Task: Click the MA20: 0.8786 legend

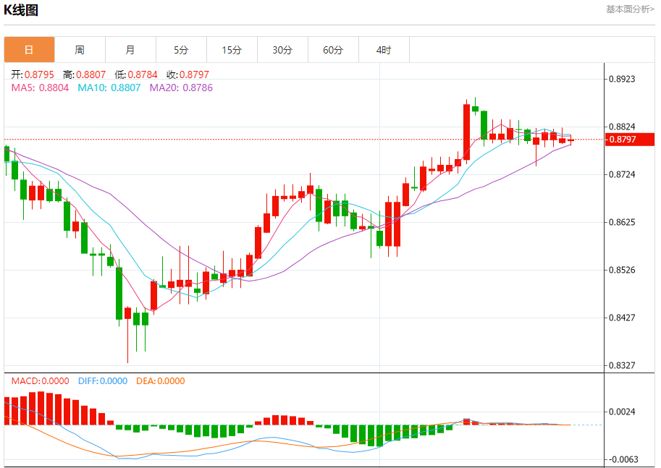Action: point(181,88)
